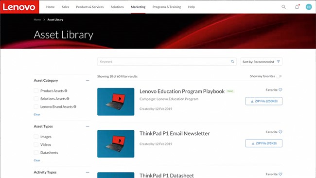Open the Help menu

click(x=192, y=7)
